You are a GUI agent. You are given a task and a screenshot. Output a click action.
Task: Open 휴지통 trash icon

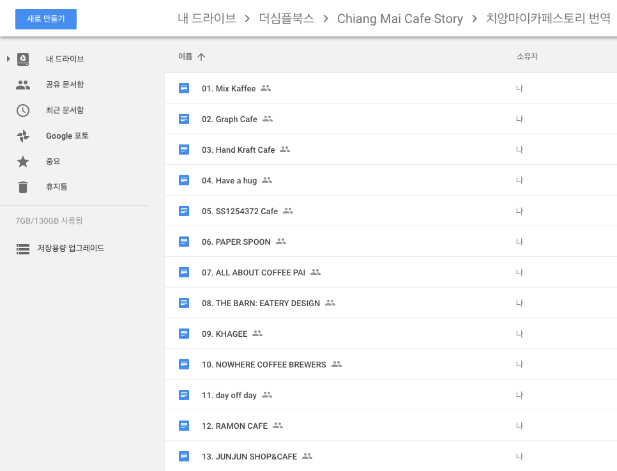[23, 187]
